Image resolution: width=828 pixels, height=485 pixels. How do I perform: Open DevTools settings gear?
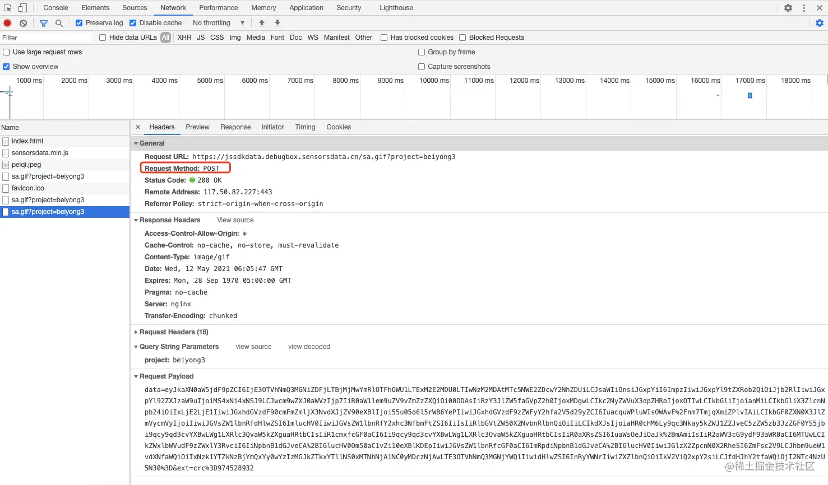(x=788, y=8)
